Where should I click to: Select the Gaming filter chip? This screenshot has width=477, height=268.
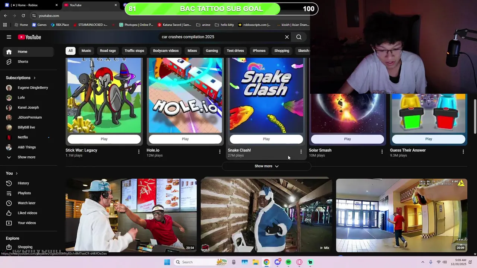(212, 51)
